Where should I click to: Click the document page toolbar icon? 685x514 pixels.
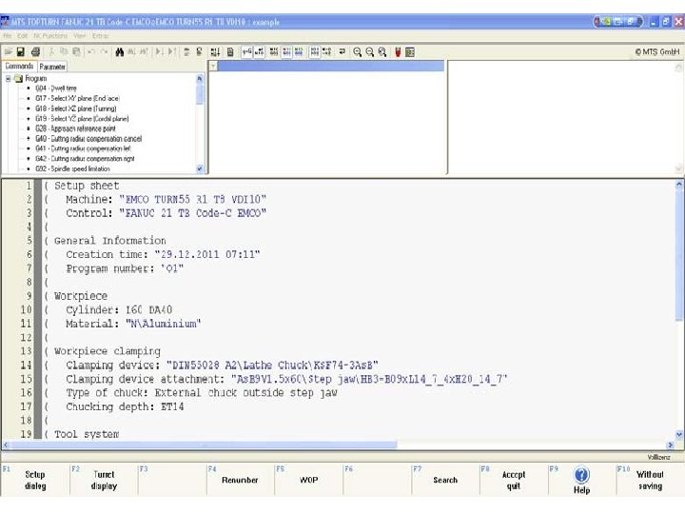(x=230, y=52)
